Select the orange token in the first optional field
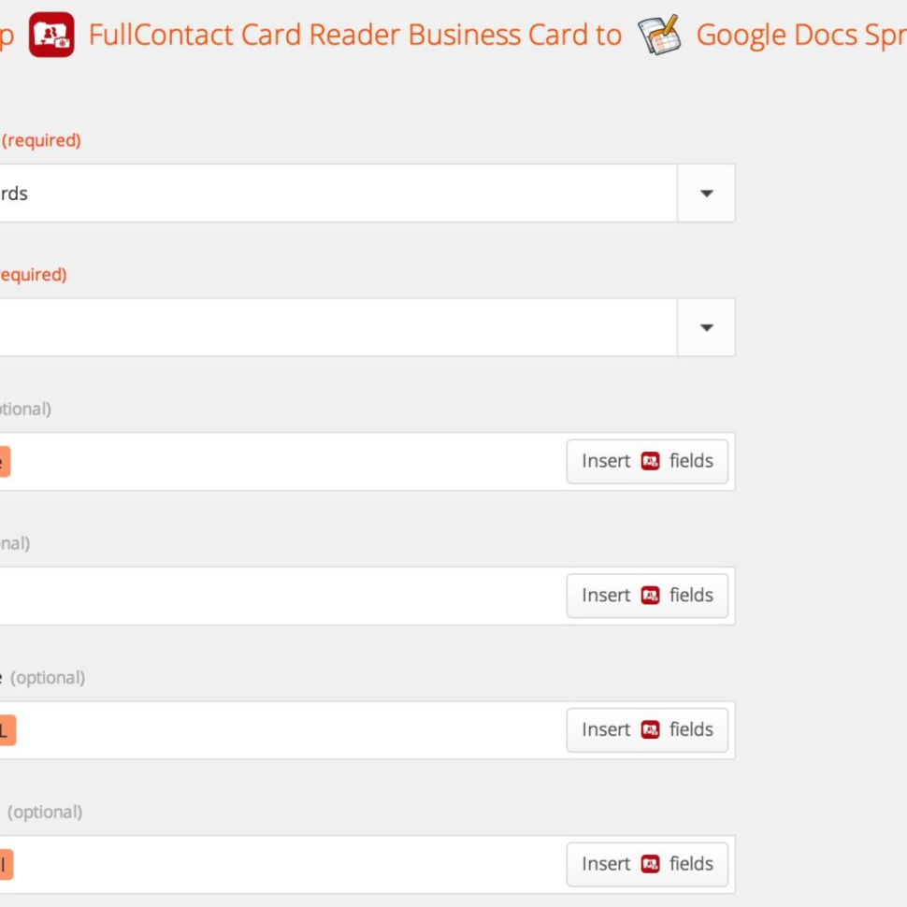 pyautogui.click(x=5, y=461)
